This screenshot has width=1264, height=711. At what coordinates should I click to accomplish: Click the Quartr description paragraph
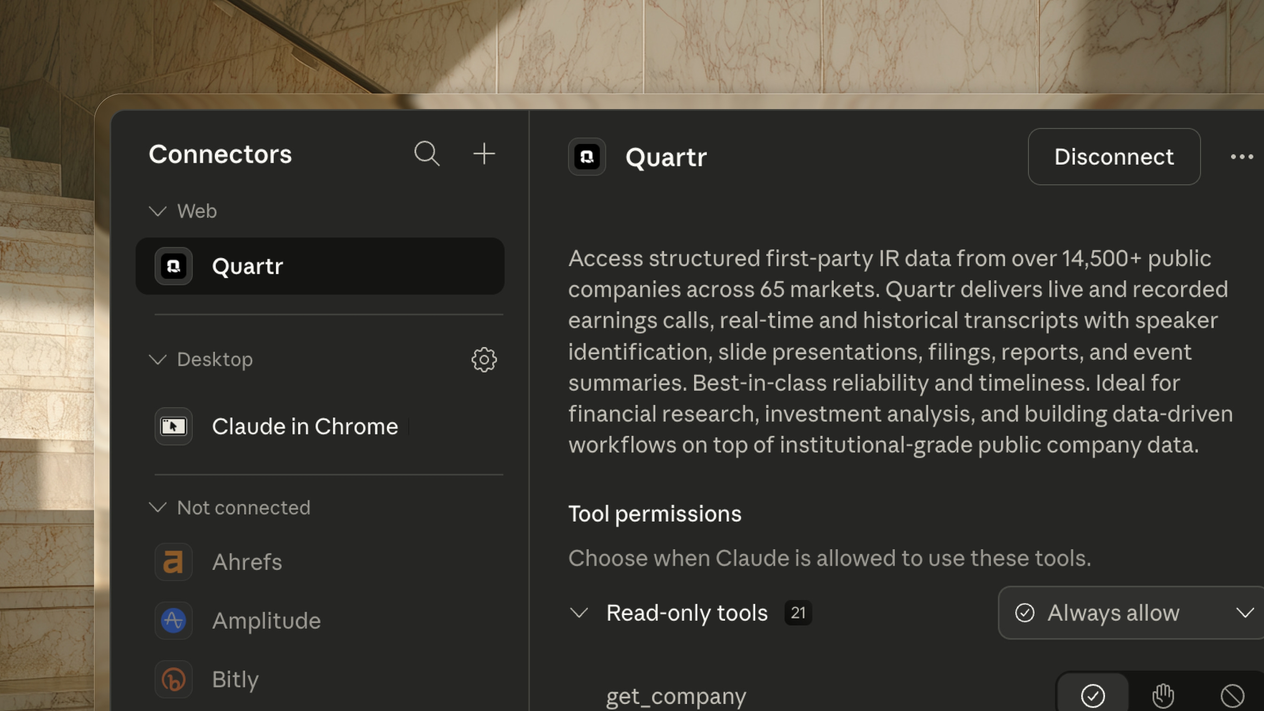[x=900, y=352]
